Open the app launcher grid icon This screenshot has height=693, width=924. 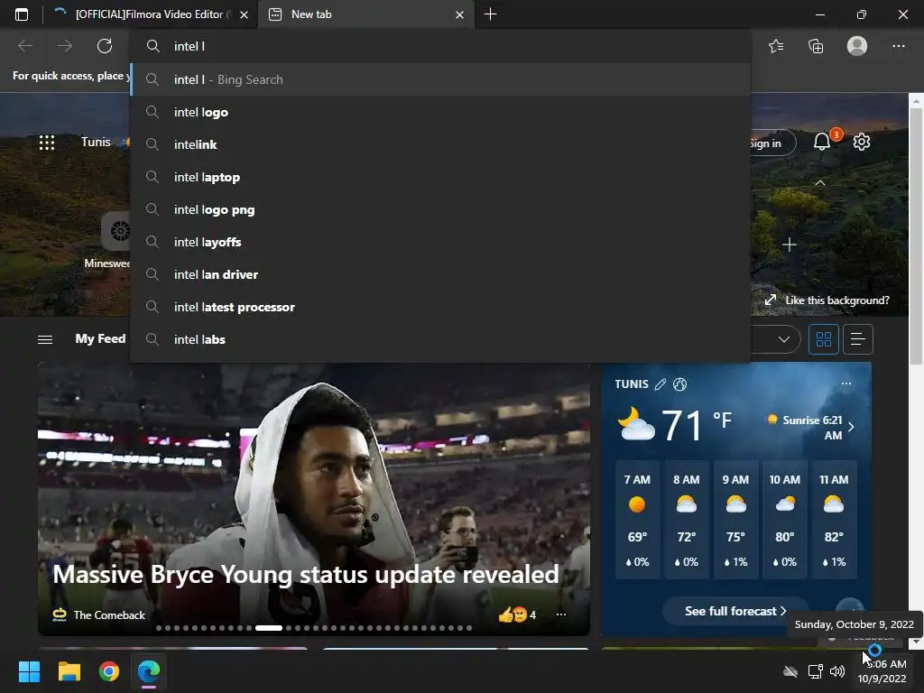(x=47, y=143)
